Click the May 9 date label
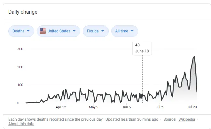 tap(93, 107)
